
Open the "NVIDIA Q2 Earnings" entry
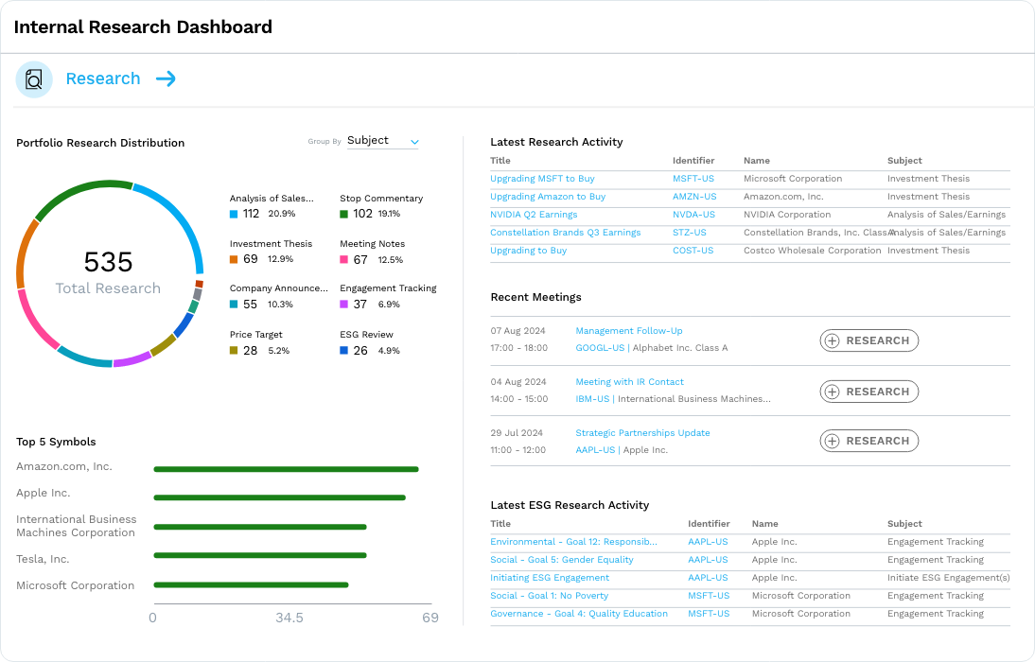534,215
